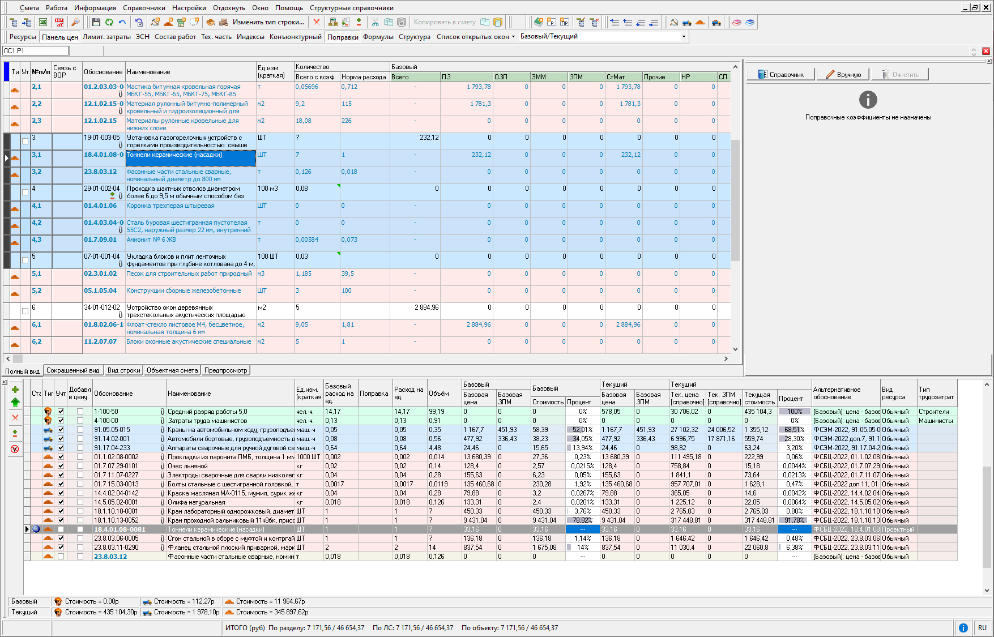Click red X delete icon in resources side panel

click(x=15, y=418)
